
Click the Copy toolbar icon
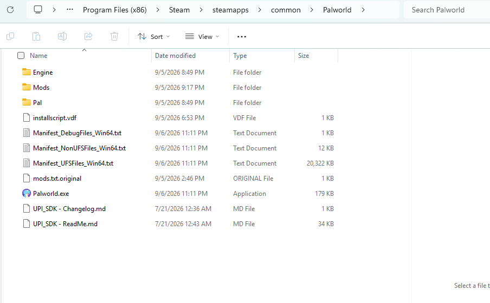[10, 36]
